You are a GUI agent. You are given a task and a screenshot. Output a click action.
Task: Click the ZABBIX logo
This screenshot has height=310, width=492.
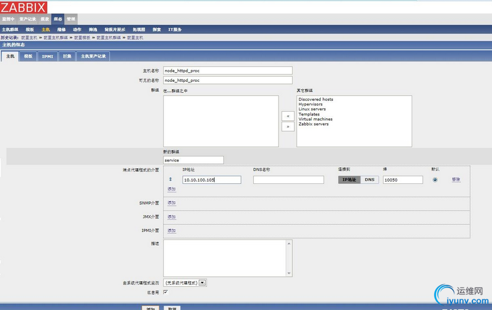coord(24,7)
